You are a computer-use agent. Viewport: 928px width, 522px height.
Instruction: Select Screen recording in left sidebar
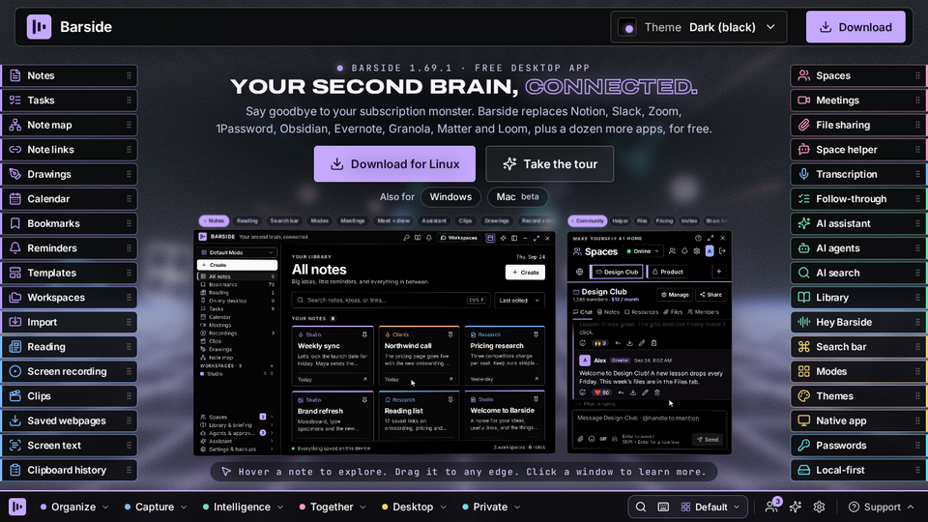(x=70, y=371)
